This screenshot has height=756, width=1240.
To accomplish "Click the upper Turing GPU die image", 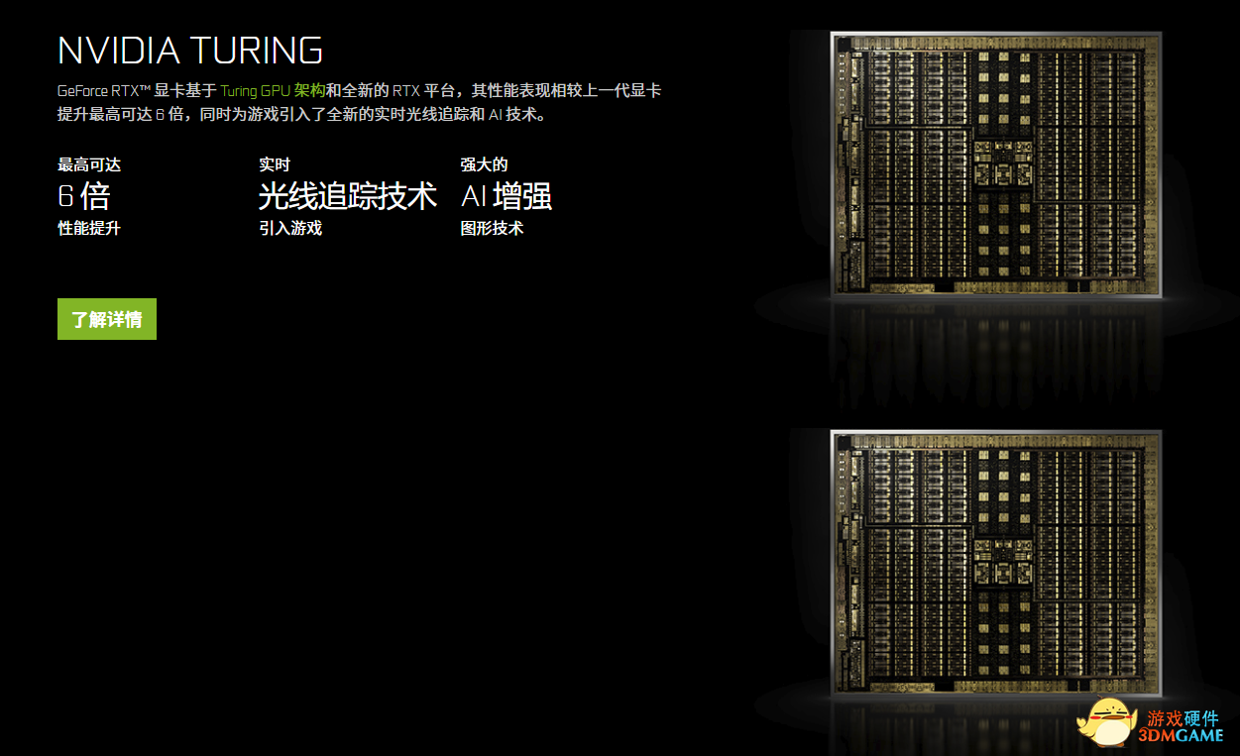I will tap(996, 164).
